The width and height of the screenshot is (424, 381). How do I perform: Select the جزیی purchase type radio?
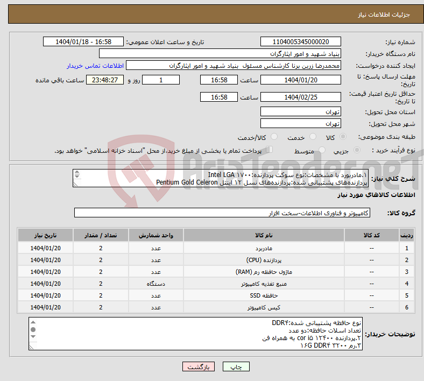pyautogui.click(x=357, y=150)
